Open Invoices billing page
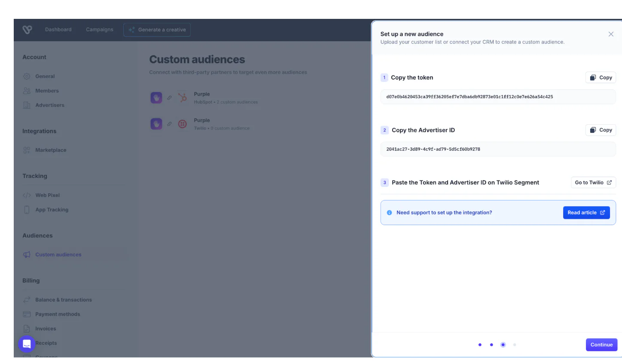Image resolution: width=622 pixels, height=361 pixels. 46,329
